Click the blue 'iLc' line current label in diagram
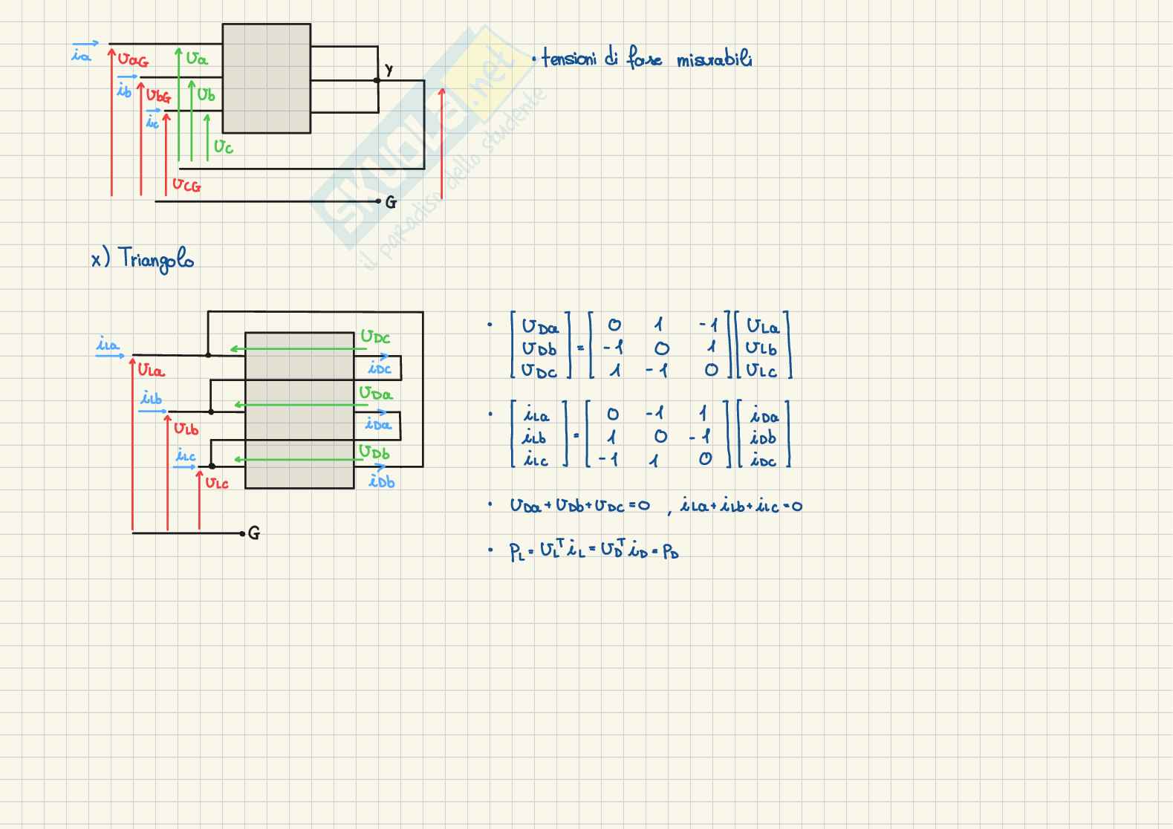1173x829 pixels. [x=186, y=455]
